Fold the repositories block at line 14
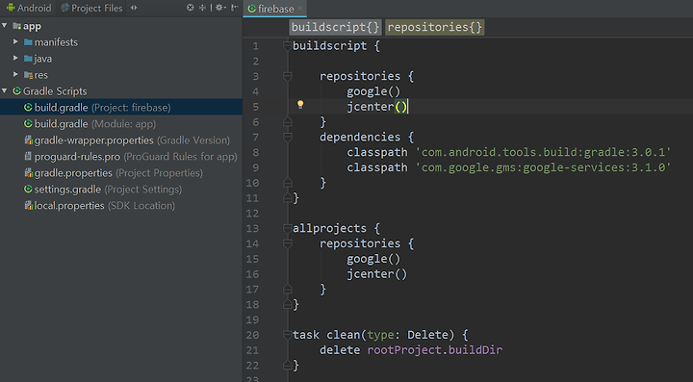 (287, 243)
